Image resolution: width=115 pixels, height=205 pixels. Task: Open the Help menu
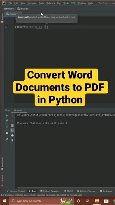click(90, 3)
